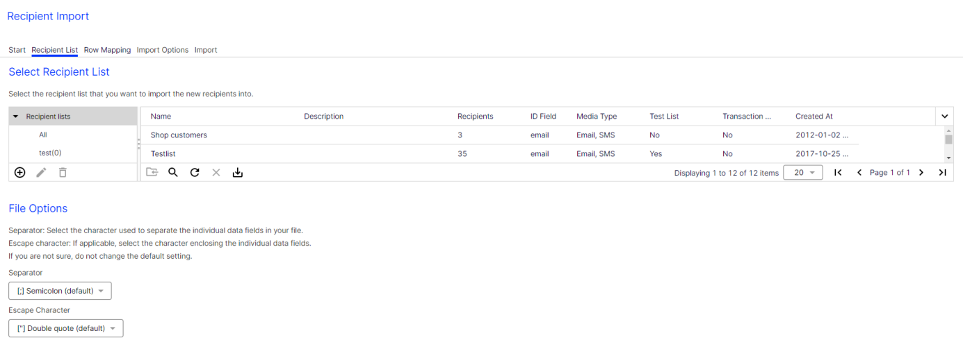This screenshot has height=347, width=963.
Task: Select the Shop customers recipient list row
Action: point(179,135)
